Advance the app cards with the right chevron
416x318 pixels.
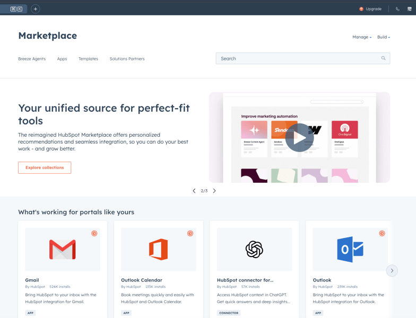coord(392,270)
